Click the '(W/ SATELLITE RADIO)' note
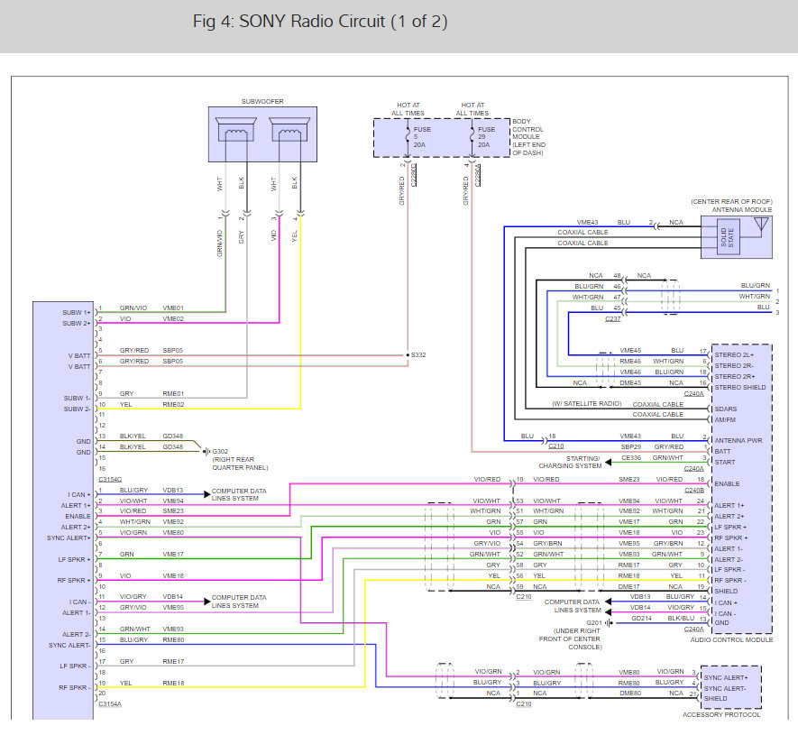 pos(587,404)
